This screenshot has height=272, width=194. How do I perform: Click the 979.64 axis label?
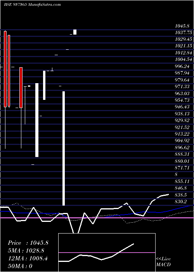[182, 80]
